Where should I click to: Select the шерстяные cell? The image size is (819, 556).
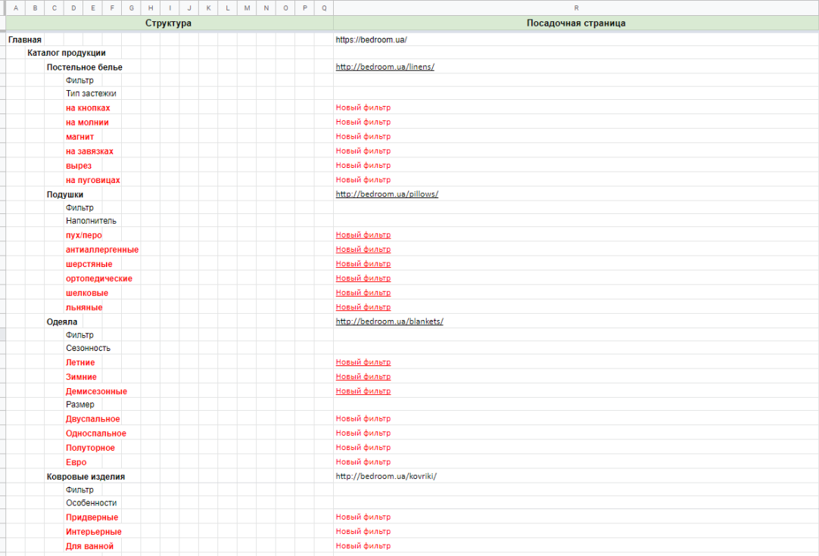(89, 264)
